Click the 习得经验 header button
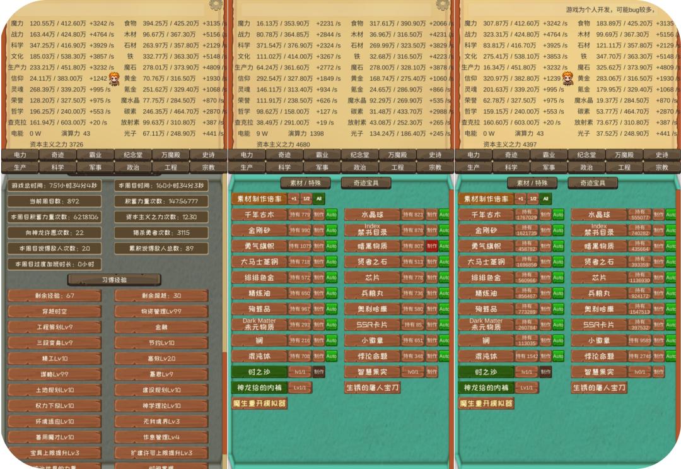Screen dimensions: 681x469 [114, 280]
